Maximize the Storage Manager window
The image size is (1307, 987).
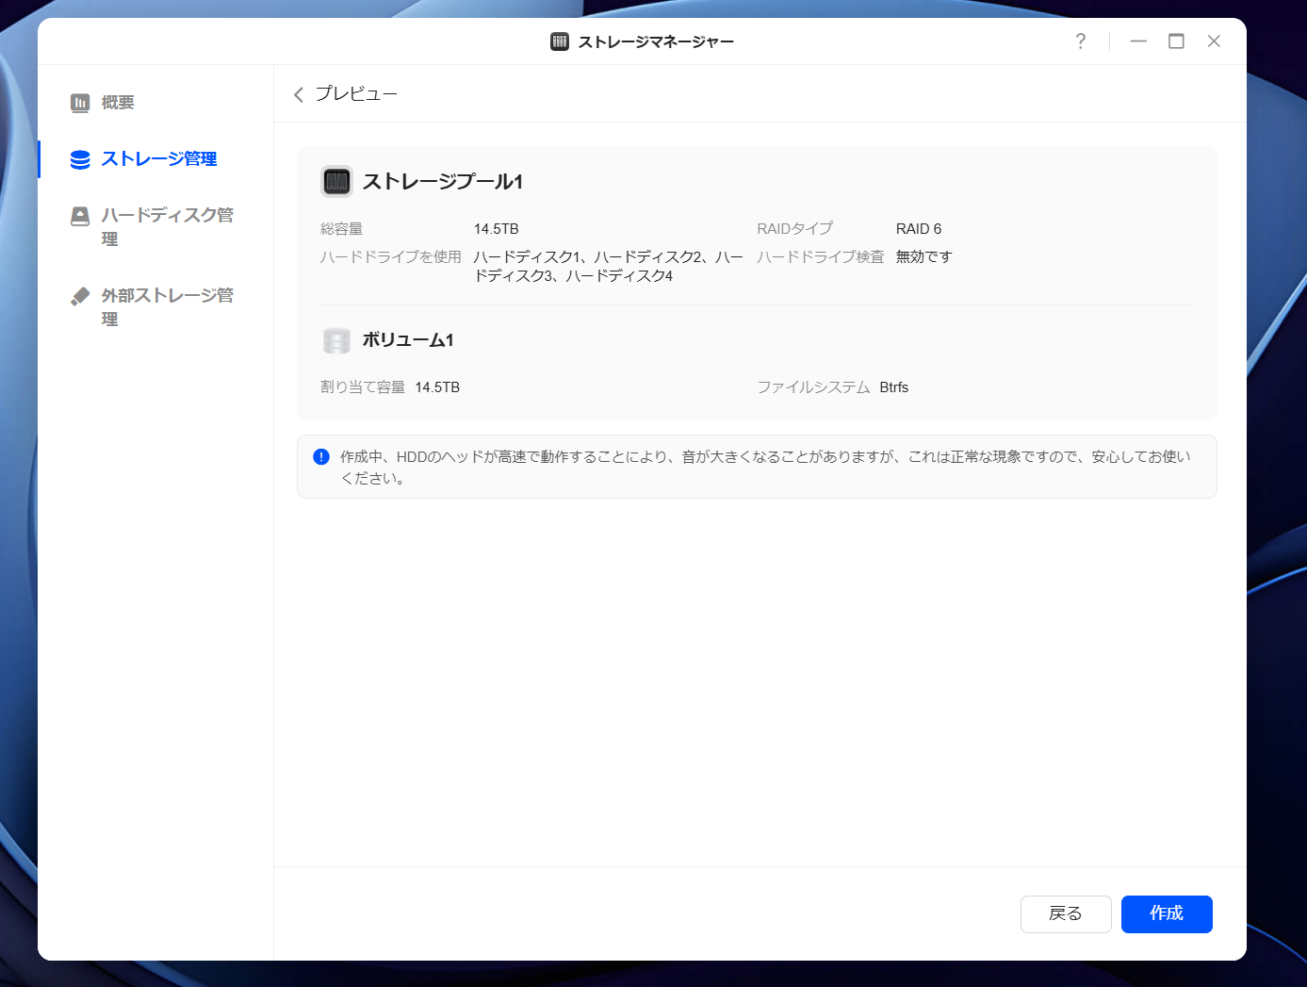pos(1176,41)
